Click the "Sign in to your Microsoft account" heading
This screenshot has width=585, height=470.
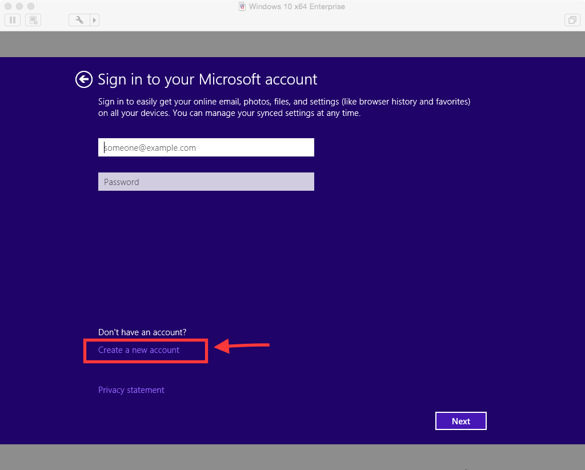[x=207, y=79]
